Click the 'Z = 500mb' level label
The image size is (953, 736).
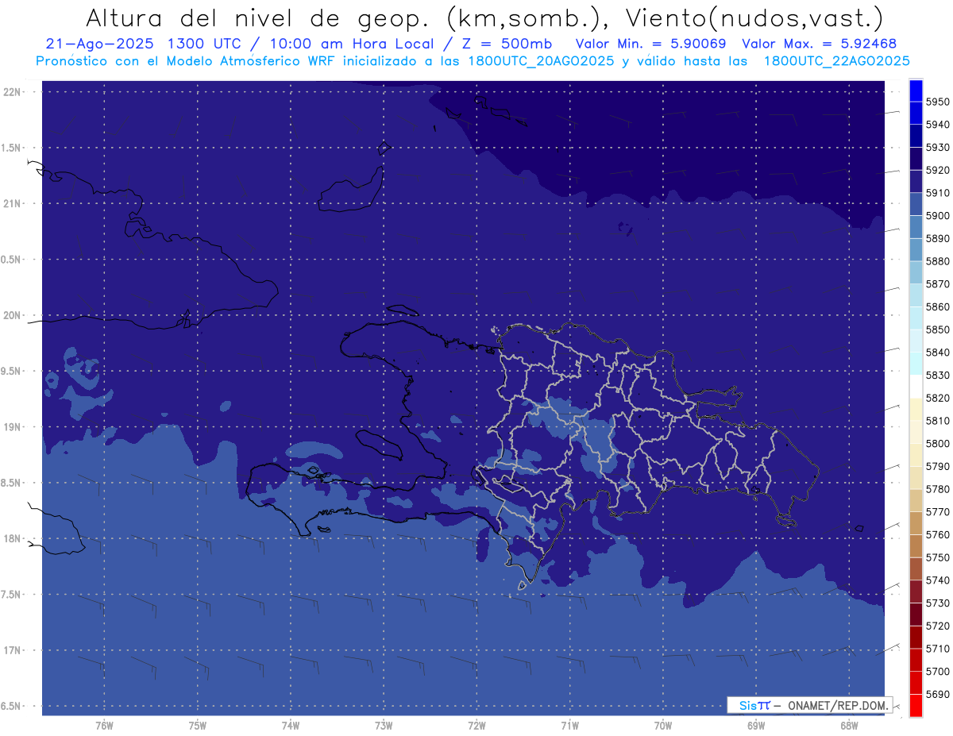coord(505,44)
